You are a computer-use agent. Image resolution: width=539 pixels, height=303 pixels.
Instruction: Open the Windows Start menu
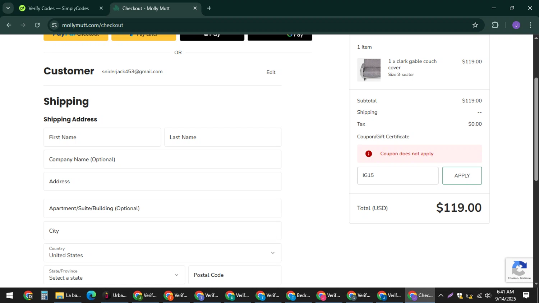pos(10,295)
